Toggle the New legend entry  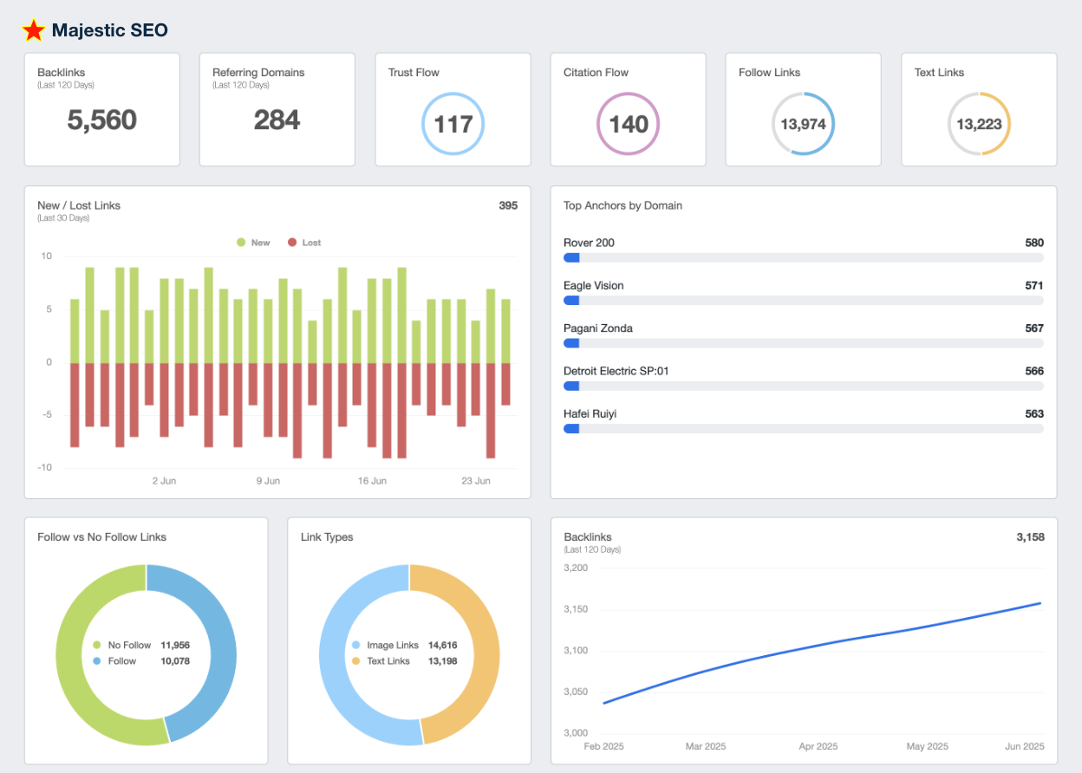coord(252,242)
